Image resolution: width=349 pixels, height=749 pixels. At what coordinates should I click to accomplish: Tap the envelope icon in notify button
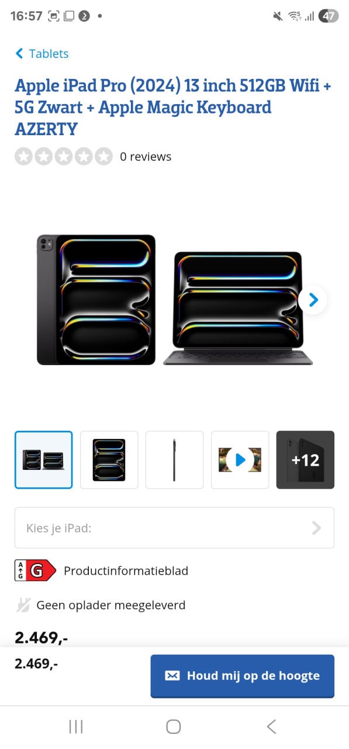click(x=172, y=676)
